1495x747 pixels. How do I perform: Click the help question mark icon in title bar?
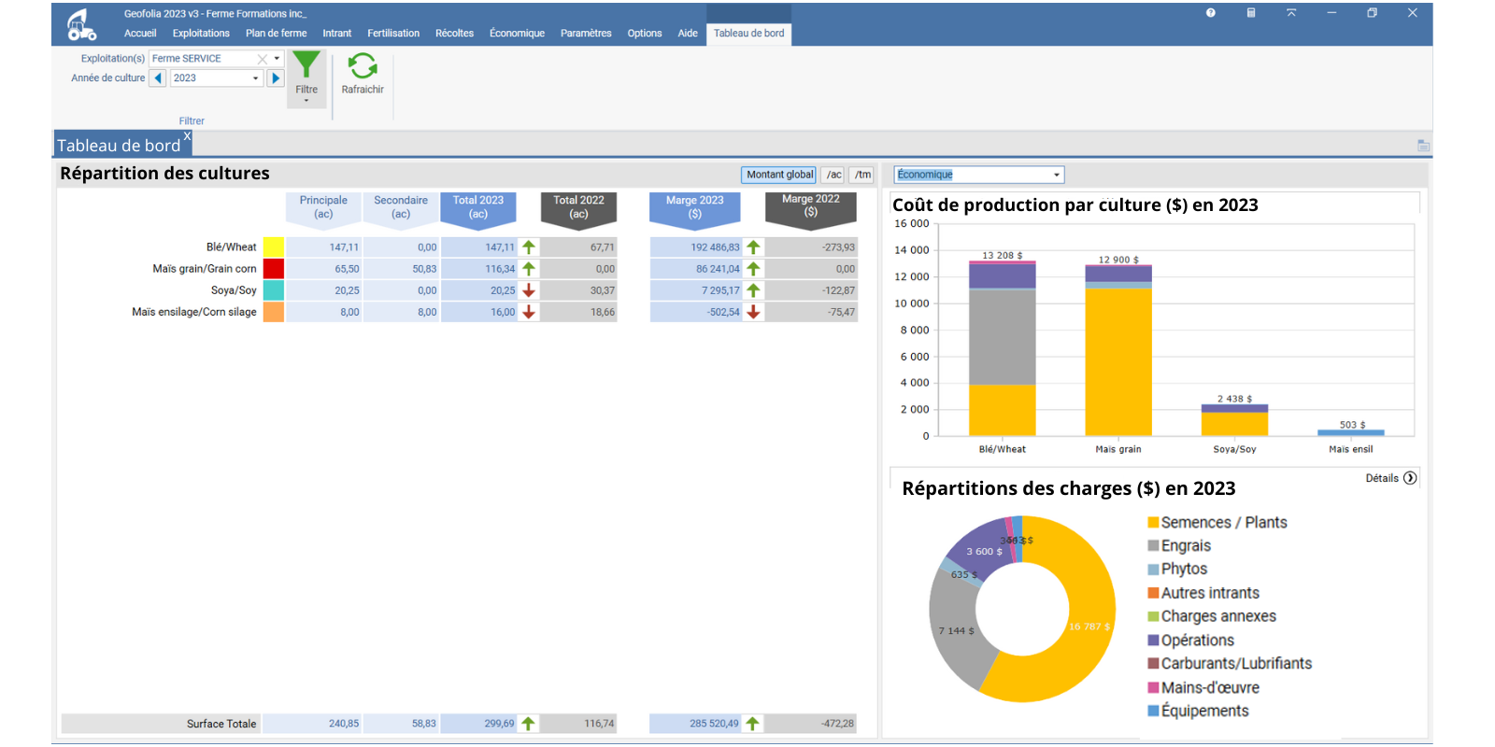[x=1211, y=13]
